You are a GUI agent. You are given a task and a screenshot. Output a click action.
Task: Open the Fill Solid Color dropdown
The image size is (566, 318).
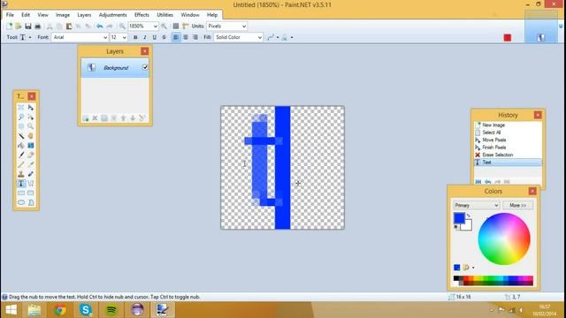[x=259, y=37]
